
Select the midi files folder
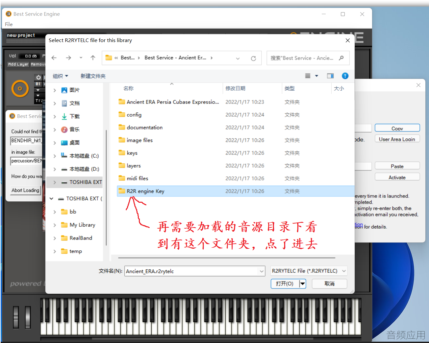(133, 178)
